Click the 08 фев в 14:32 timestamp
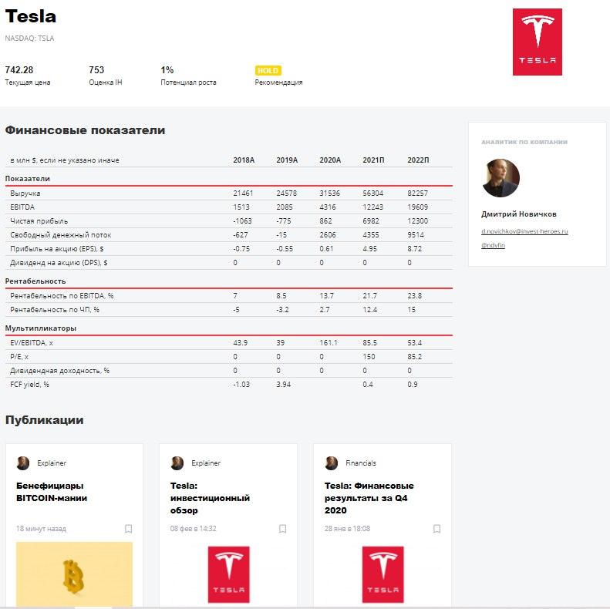 tap(194, 529)
